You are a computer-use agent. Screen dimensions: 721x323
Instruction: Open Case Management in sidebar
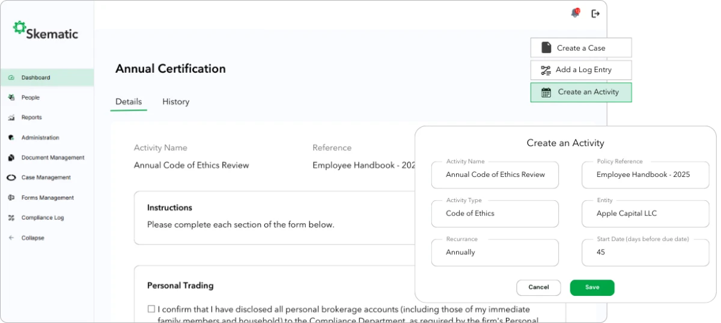point(46,177)
